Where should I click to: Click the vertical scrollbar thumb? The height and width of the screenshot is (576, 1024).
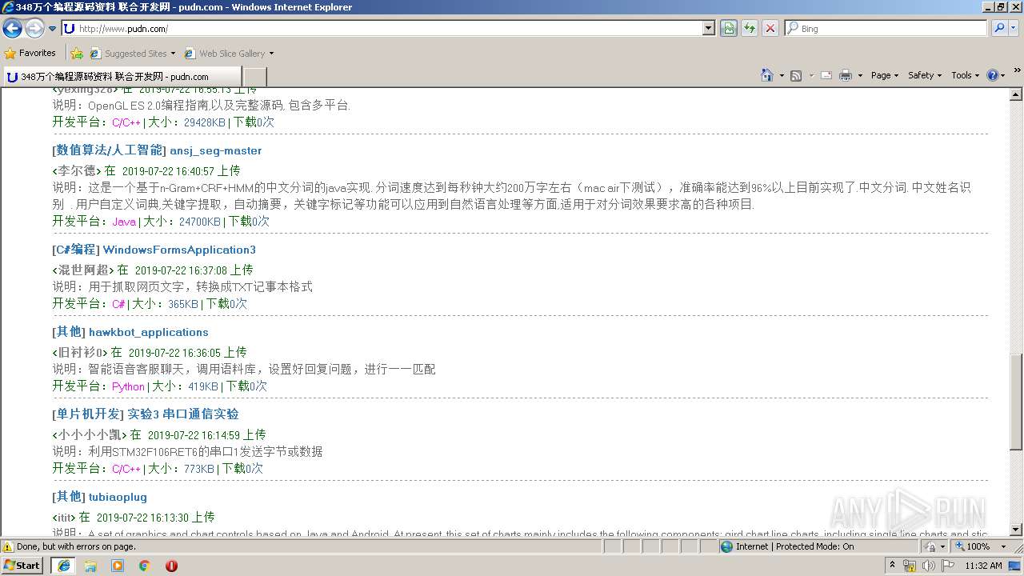[1016, 401]
